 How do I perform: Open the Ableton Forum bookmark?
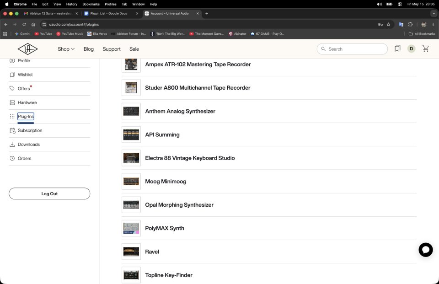128,33
